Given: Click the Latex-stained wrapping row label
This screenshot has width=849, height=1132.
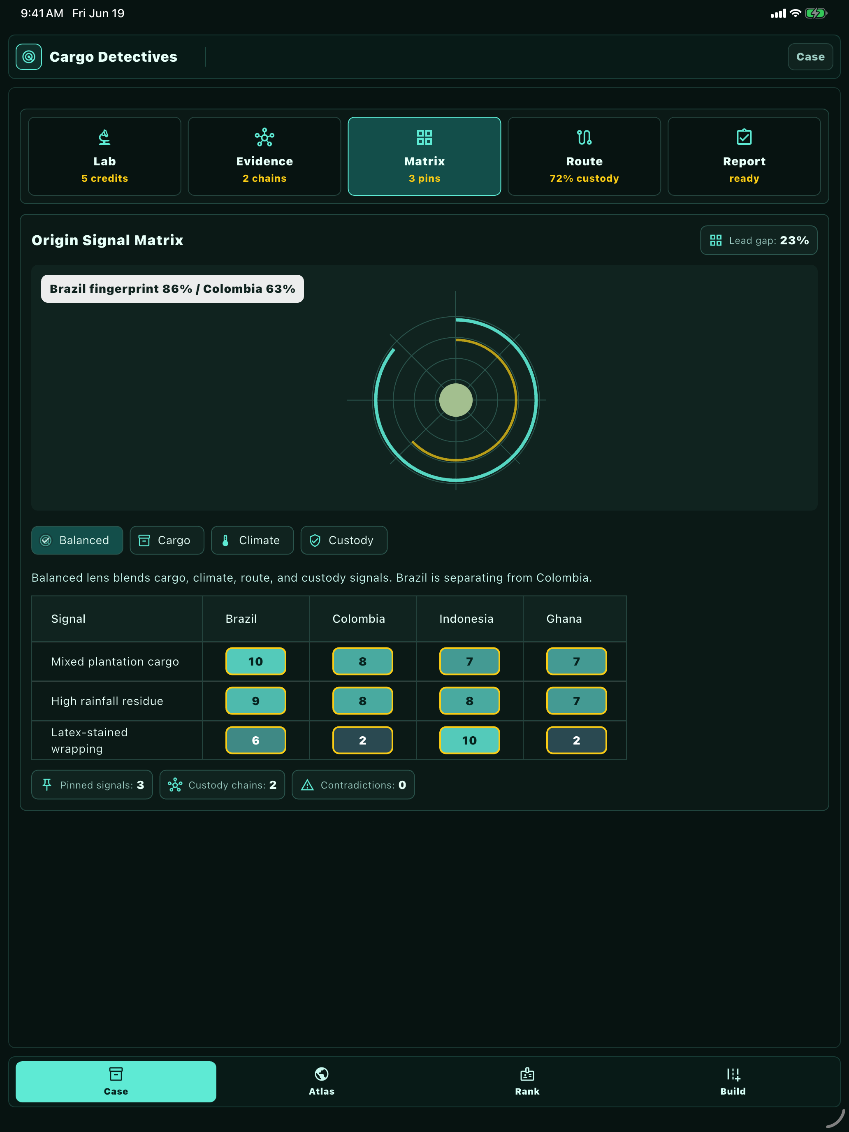Looking at the screenshot, I should (90, 740).
